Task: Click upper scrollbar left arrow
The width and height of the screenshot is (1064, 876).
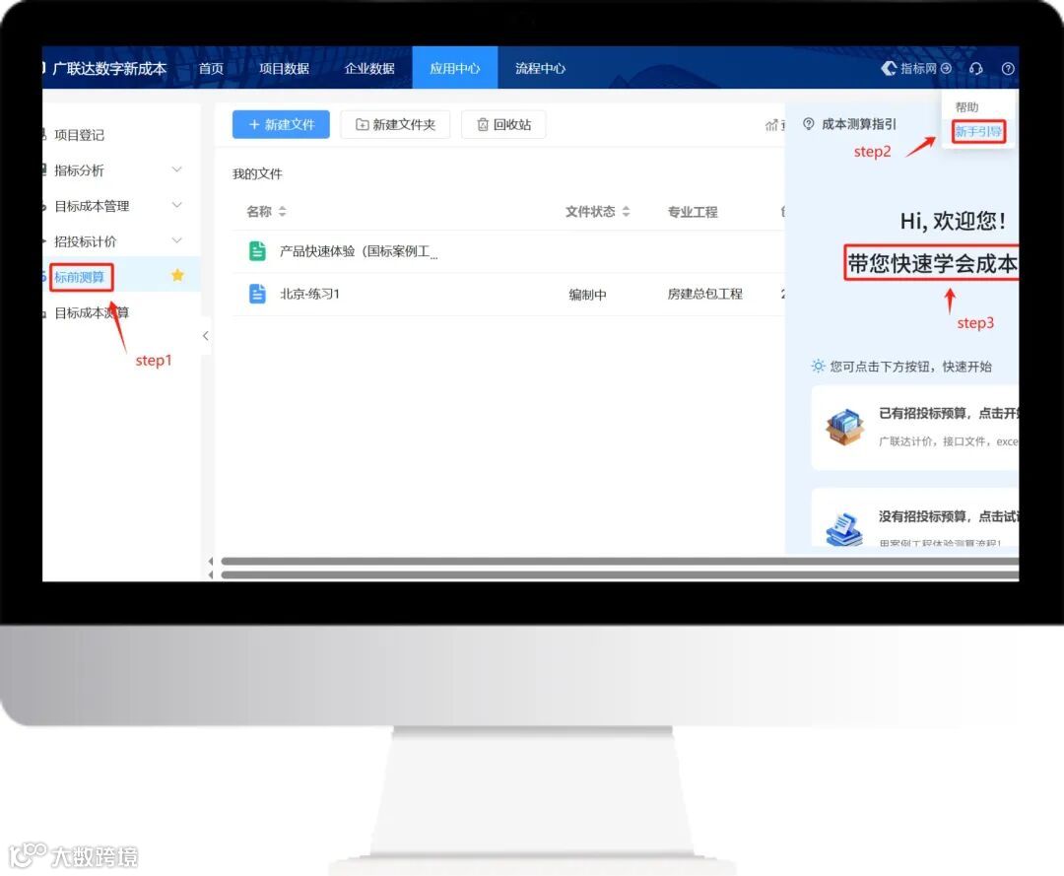Action: (211, 561)
